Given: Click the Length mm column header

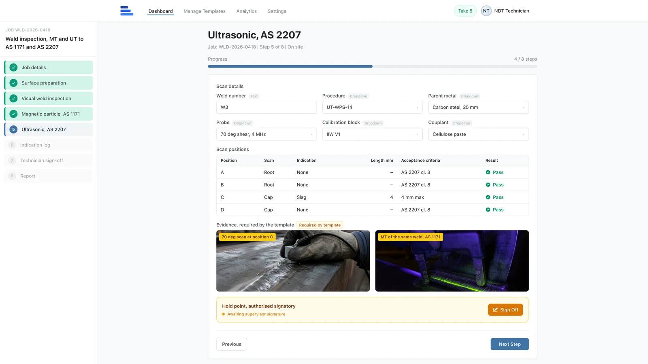Looking at the screenshot, I should [x=382, y=161].
